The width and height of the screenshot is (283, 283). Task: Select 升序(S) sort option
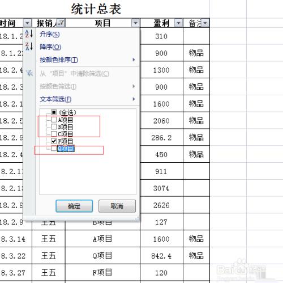click(x=50, y=34)
